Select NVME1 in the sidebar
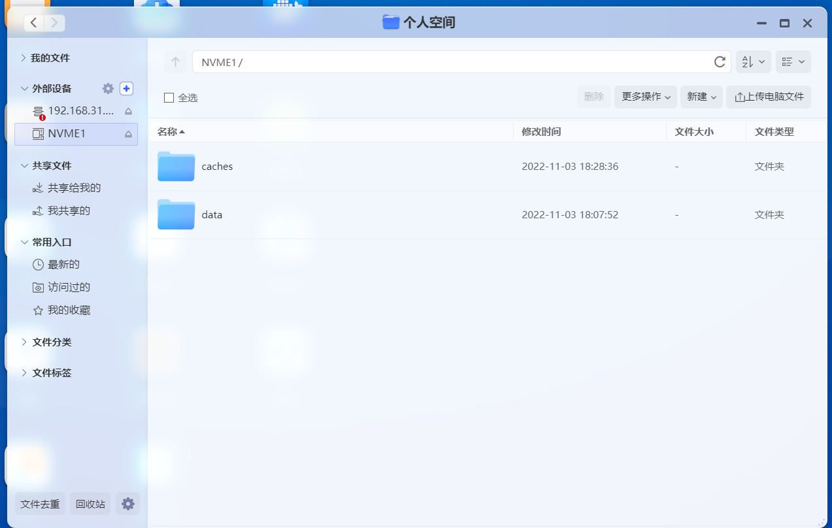The width and height of the screenshot is (832, 528). pos(76,134)
